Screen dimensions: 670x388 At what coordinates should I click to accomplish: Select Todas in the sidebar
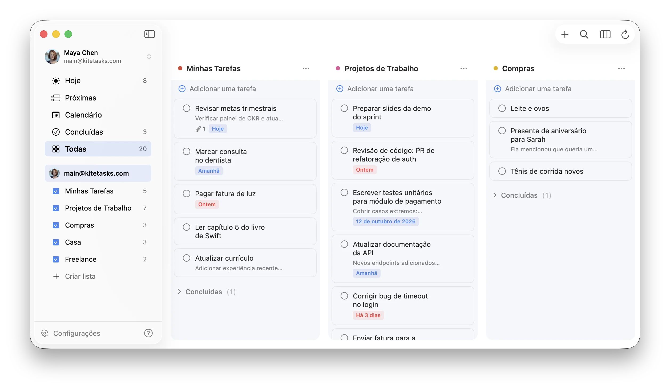(x=98, y=149)
